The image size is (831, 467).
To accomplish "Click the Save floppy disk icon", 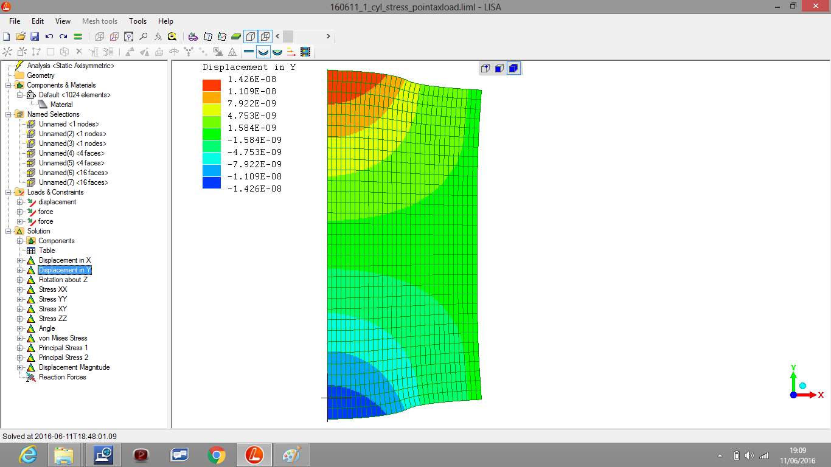I will pos(35,36).
